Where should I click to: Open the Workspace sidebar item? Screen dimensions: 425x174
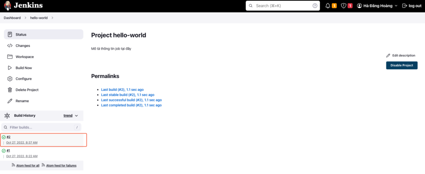[x=43, y=57]
